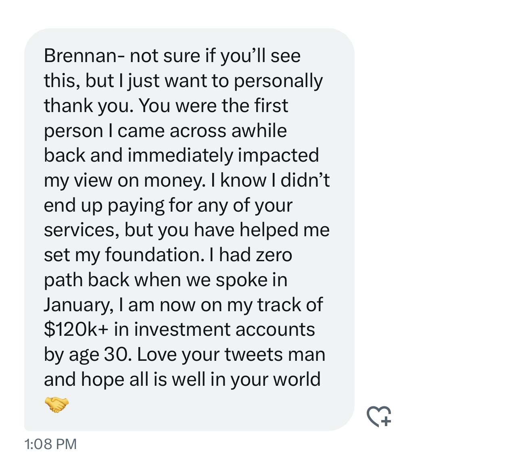Viewport: 518px width, 466px height.
Task: Click the word "foundation." in the message
Action: pyautogui.click(x=155, y=255)
